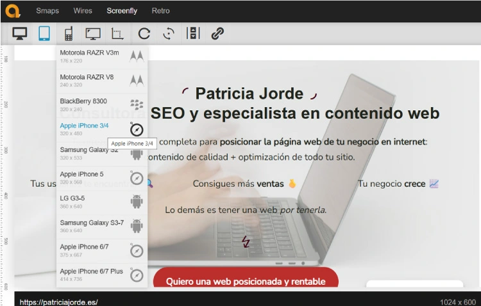Click Android icon beside Samsung Galaxy S3-7
Screen dimensions: 481x306
137,226
